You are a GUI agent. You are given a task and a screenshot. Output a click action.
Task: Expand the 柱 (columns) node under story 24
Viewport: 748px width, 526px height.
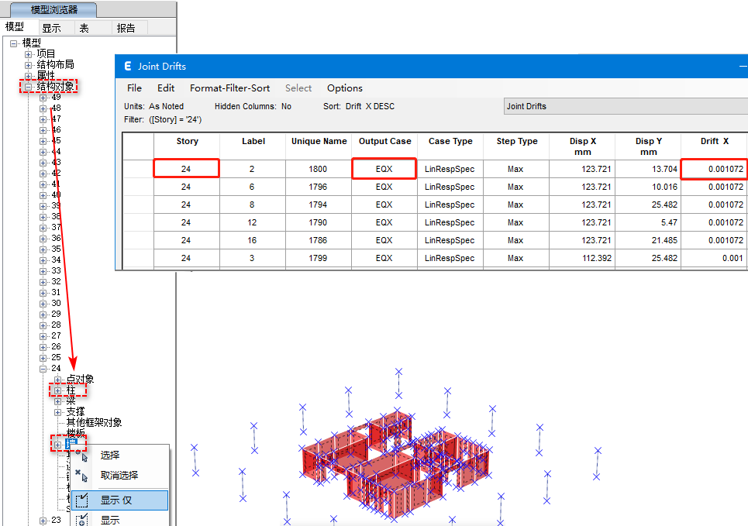pyautogui.click(x=58, y=390)
